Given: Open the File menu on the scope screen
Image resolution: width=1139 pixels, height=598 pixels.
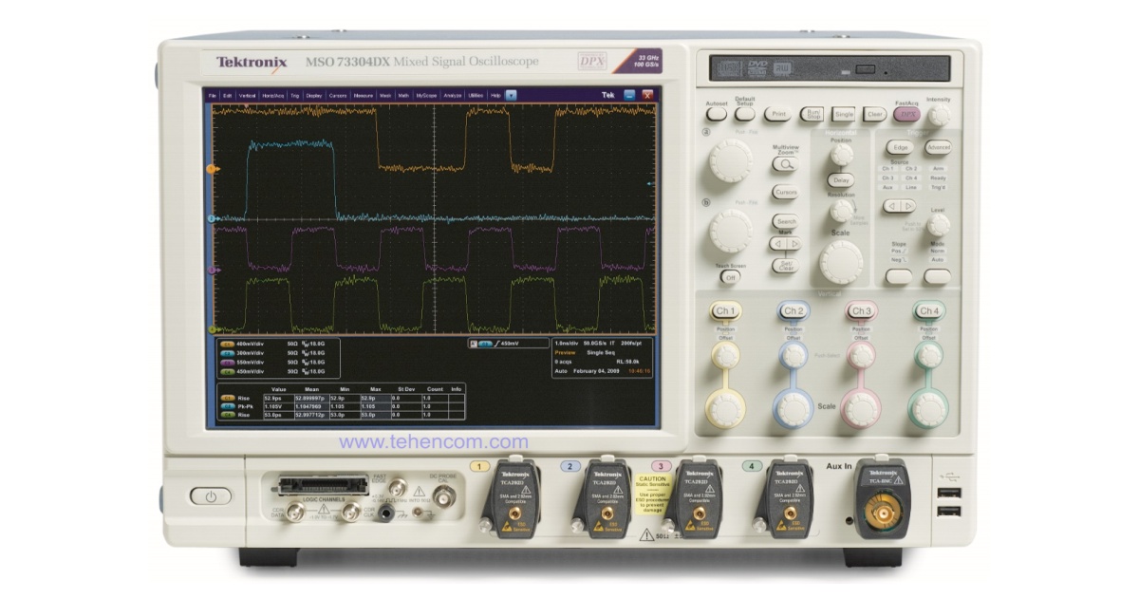Looking at the screenshot, I should (213, 96).
